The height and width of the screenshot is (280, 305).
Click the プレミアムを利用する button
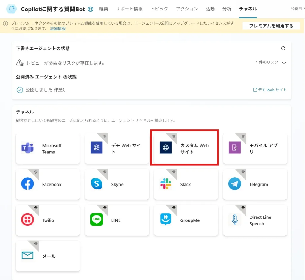pos(271,26)
